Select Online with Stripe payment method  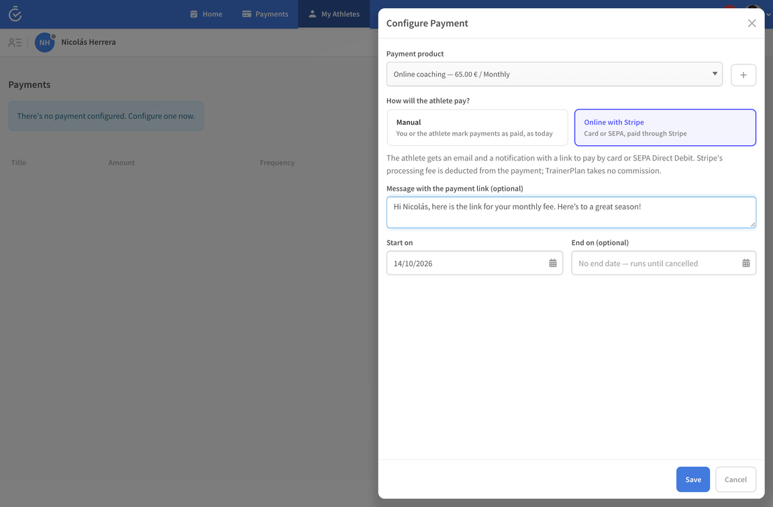pos(665,128)
